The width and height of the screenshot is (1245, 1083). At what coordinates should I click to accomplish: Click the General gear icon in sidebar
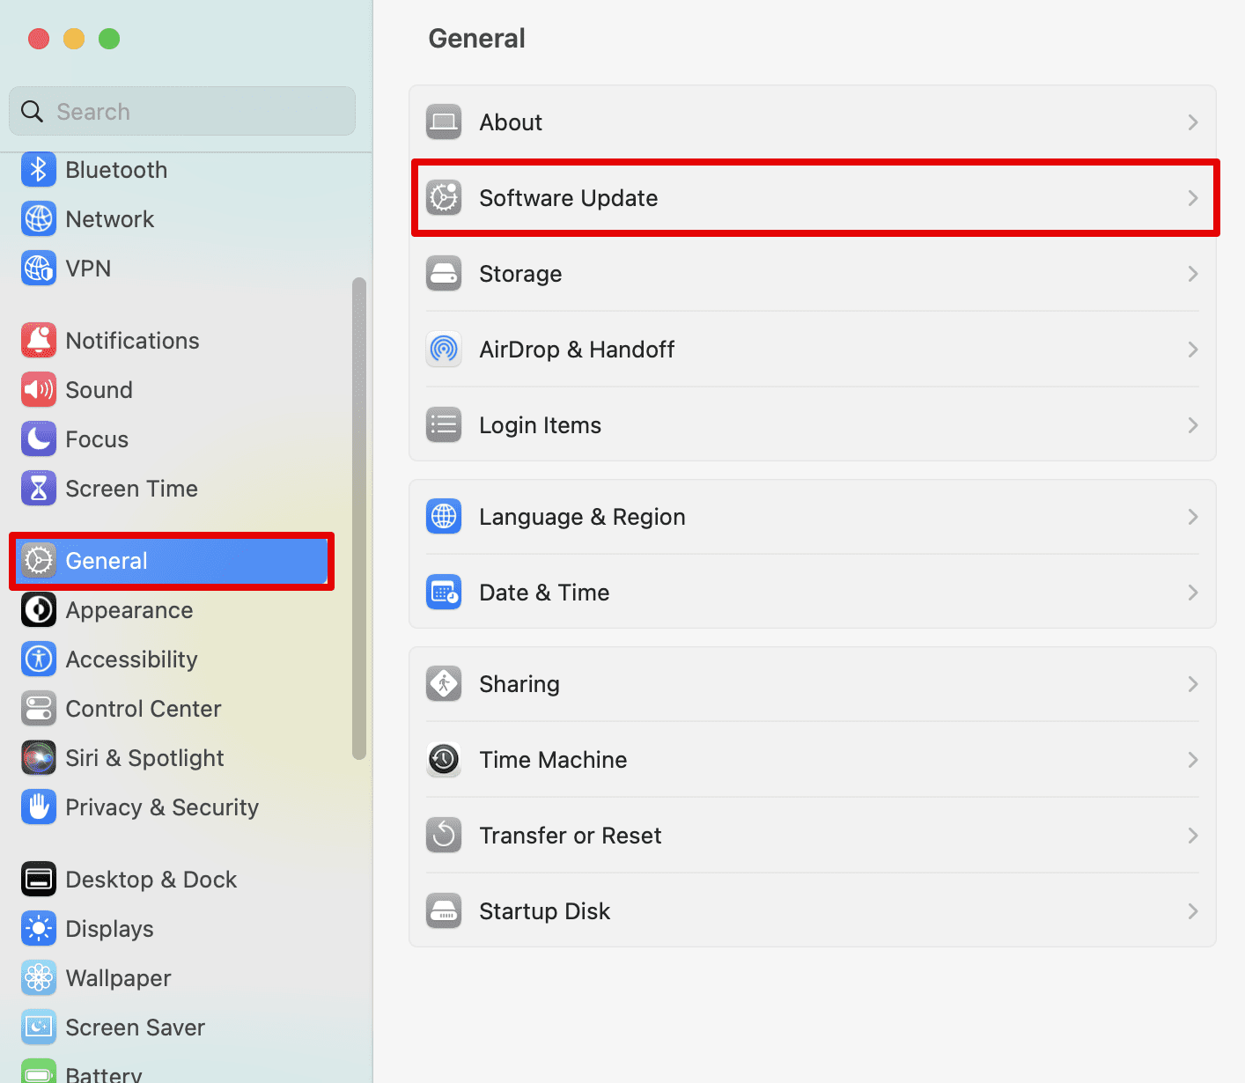click(x=39, y=561)
